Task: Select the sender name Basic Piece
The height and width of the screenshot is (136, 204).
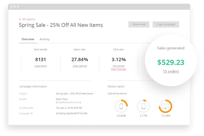Action: (62, 99)
